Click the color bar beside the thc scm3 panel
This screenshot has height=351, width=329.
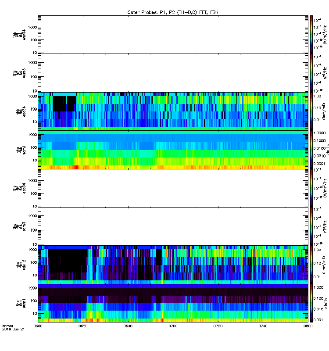click(x=311, y=226)
